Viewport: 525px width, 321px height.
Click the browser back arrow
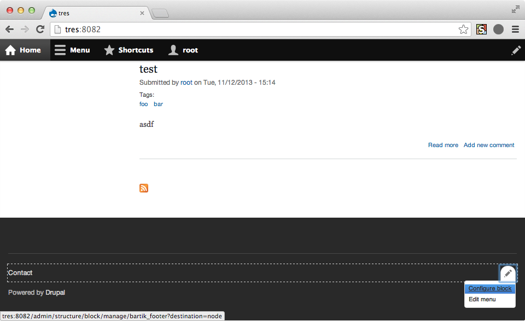(x=10, y=30)
